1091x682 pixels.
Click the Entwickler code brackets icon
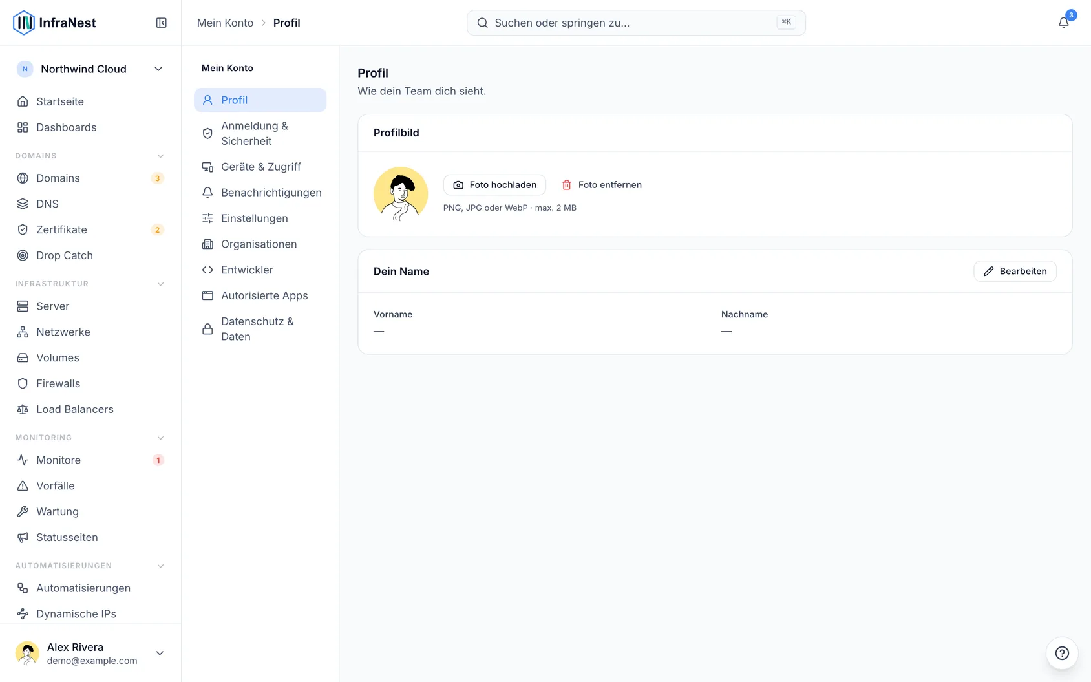pos(207,270)
